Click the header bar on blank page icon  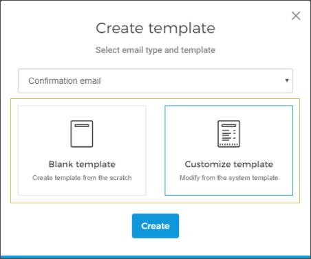[82, 126]
